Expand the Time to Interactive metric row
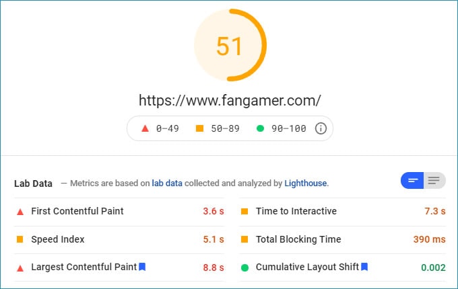The height and width of the screenshot is (289, 458). (342, 211)
